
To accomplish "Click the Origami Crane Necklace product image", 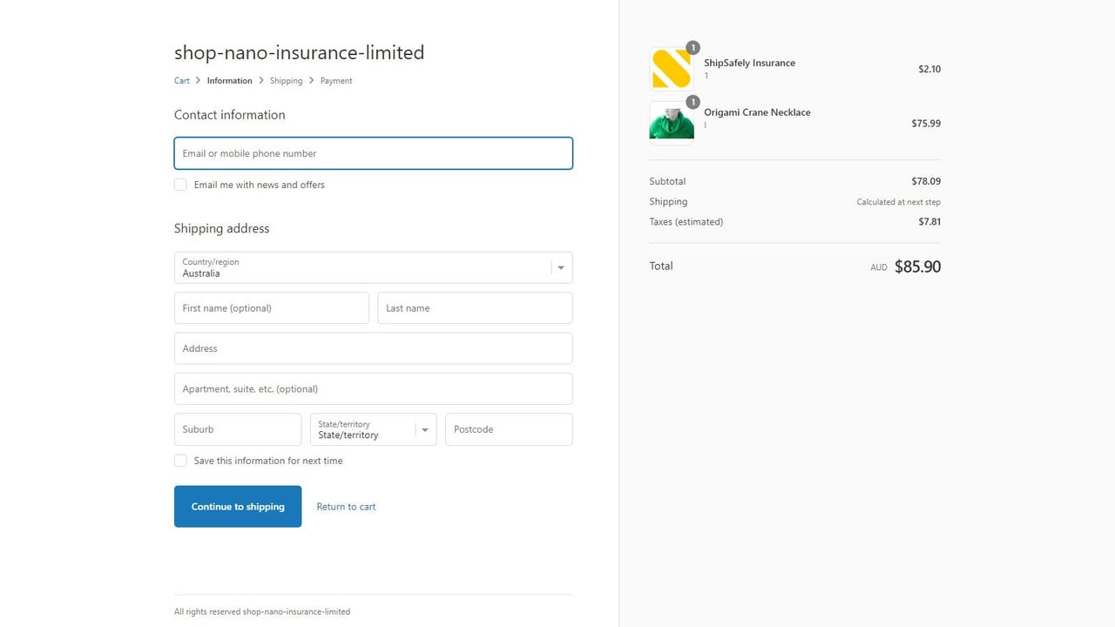I will click(x=672, y=123).
